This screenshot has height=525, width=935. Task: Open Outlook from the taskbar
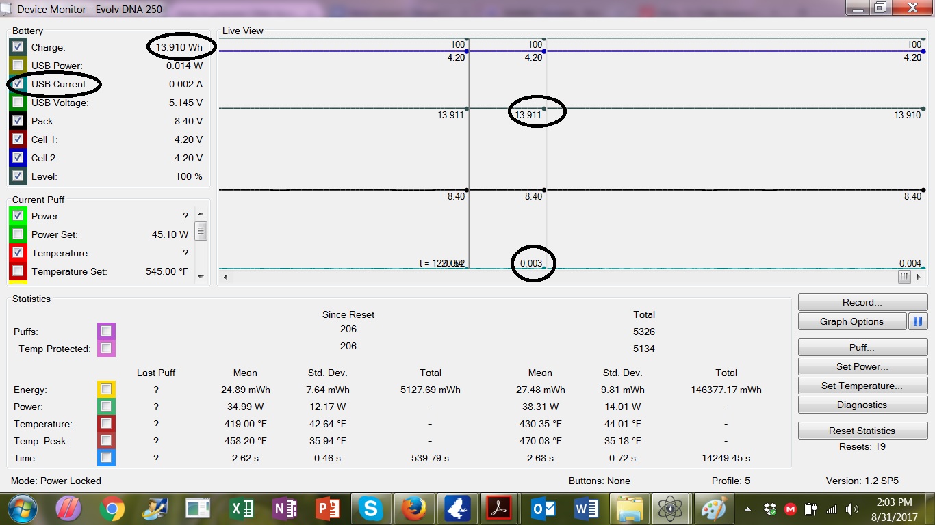[543, 509]
